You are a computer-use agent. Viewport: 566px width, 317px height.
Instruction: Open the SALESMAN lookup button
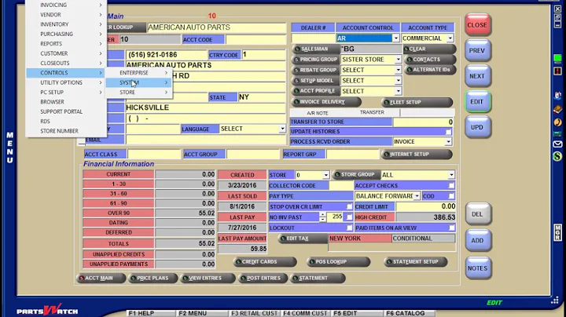[x=314, y=49]
